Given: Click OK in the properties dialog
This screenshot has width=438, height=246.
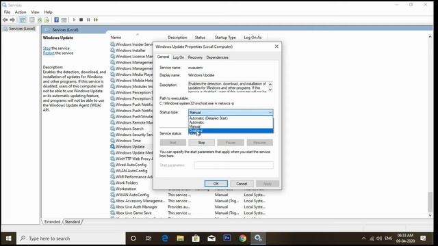Looking at the screenshot, I should pyautogui.click(x=216, y=184).
